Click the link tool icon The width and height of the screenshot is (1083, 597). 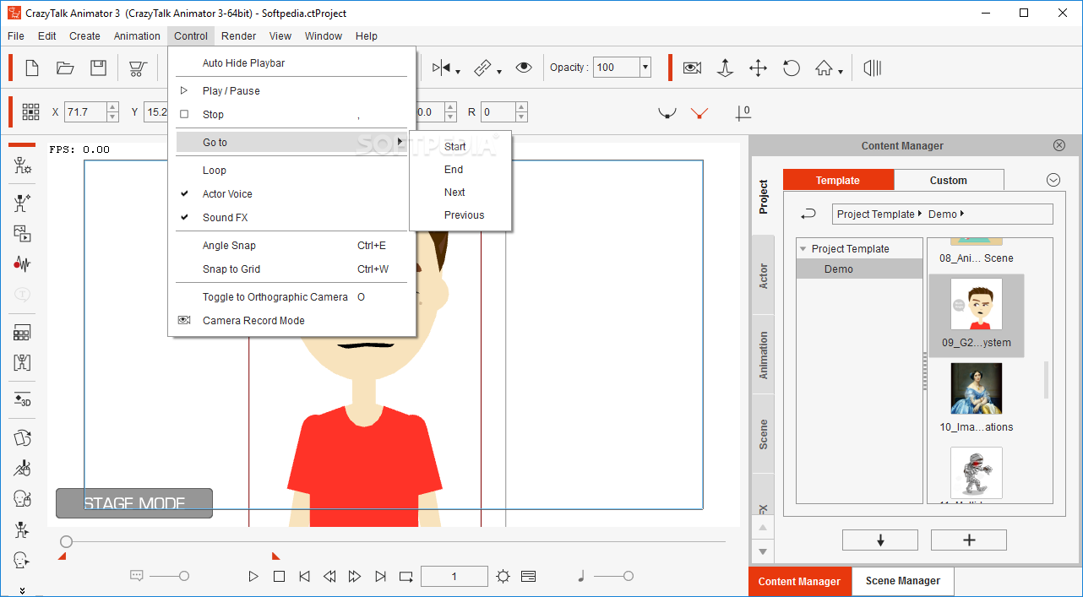pos(483,68)
